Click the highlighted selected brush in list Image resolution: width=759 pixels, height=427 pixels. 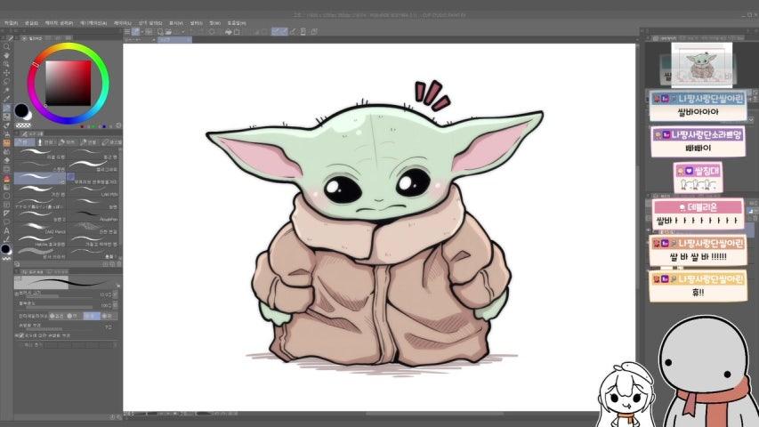(40, 178)
